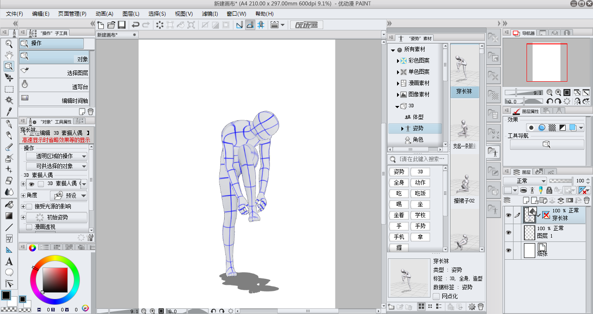The image size is (593, 314).
Task: Click the Undo arrow
Action: pyautogui.click(x=136, y=25)
